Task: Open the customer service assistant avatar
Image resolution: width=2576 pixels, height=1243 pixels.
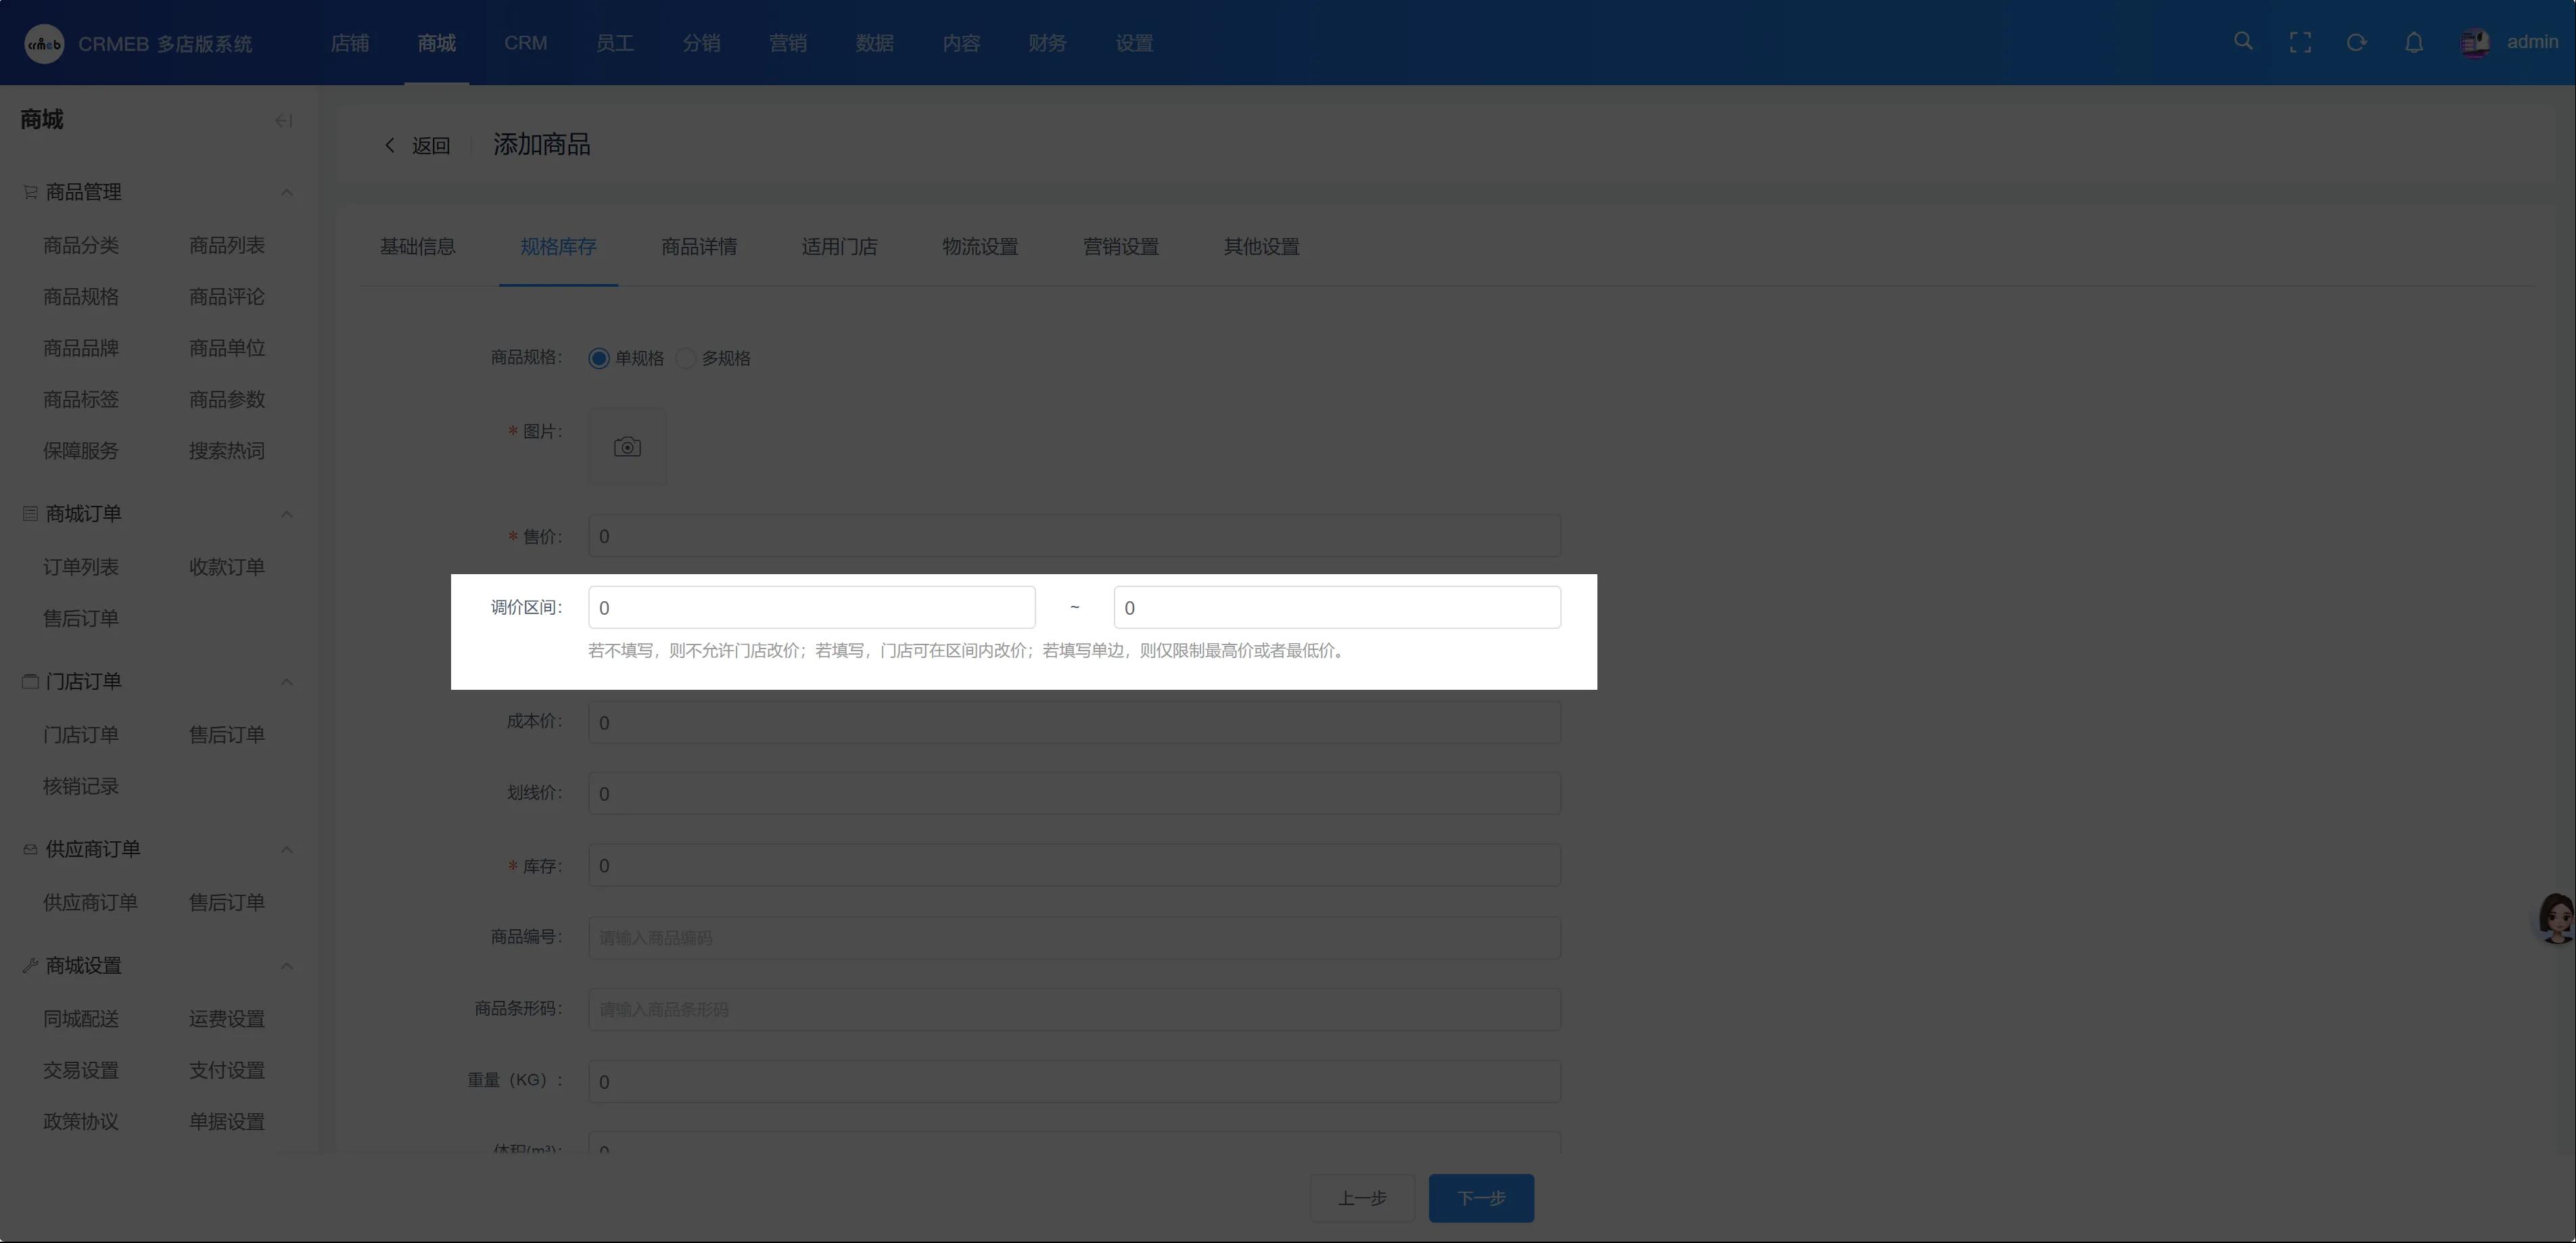Action: (x=2556, y=918)
